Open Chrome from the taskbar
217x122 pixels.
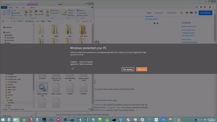tap(23, 120)
